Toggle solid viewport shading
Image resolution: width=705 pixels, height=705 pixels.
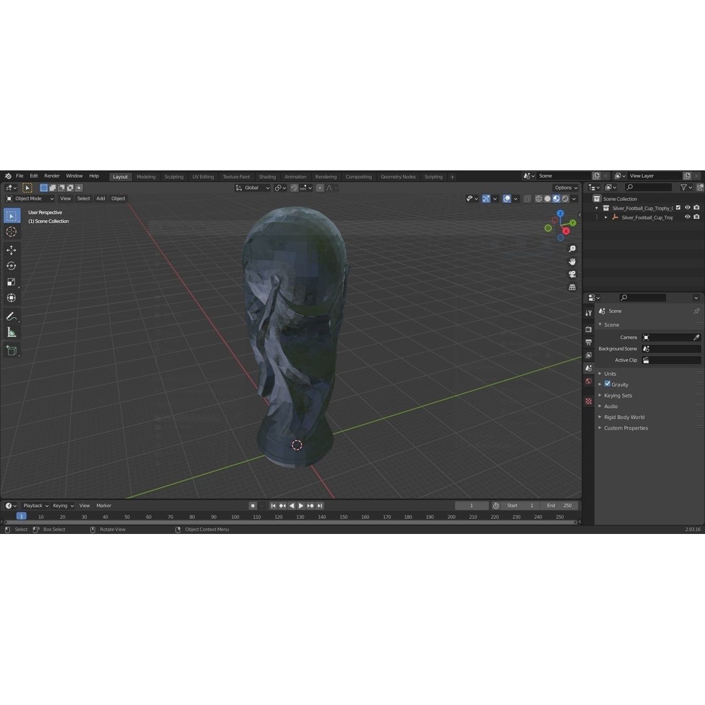(548, 198)
